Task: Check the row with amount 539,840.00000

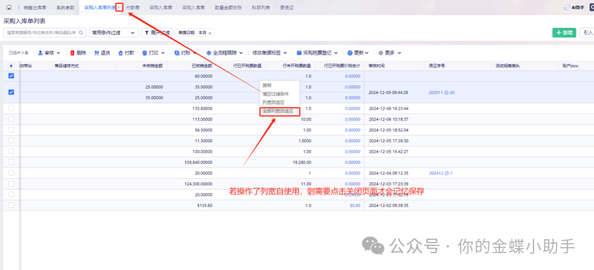Action: pos(11,162)
